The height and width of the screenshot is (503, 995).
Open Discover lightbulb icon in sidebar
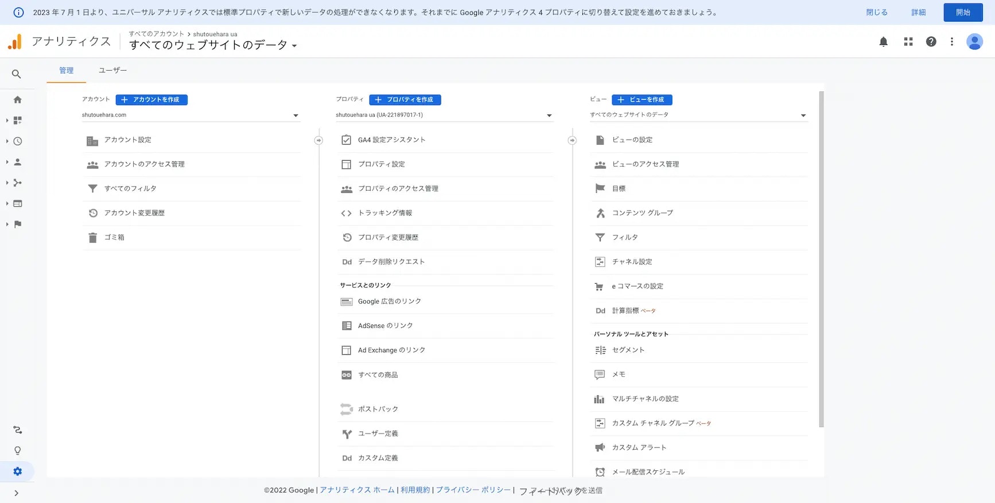click(x=18, y=451)
